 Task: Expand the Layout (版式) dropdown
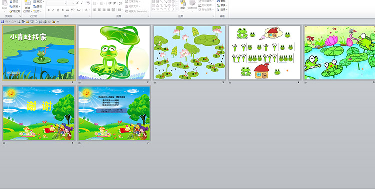click(39, 2)
